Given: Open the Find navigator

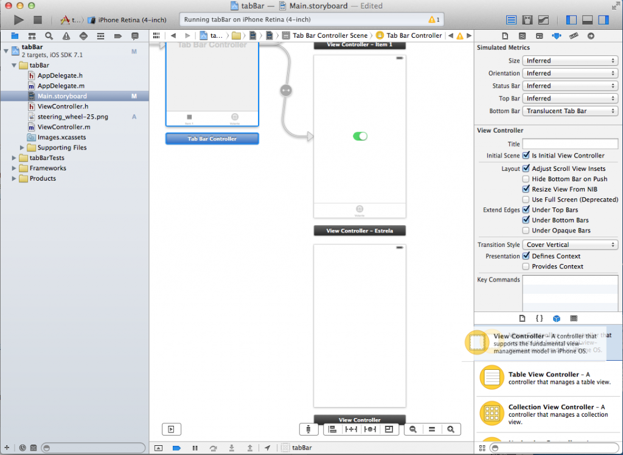Looking at the screenshot, I should tap(49, 36).
